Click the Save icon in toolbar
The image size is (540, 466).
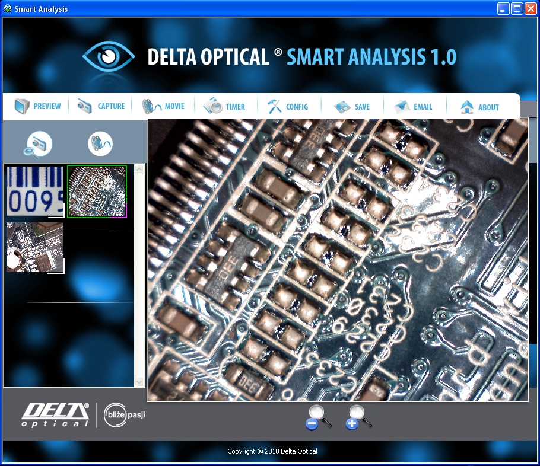click(343, 107)
